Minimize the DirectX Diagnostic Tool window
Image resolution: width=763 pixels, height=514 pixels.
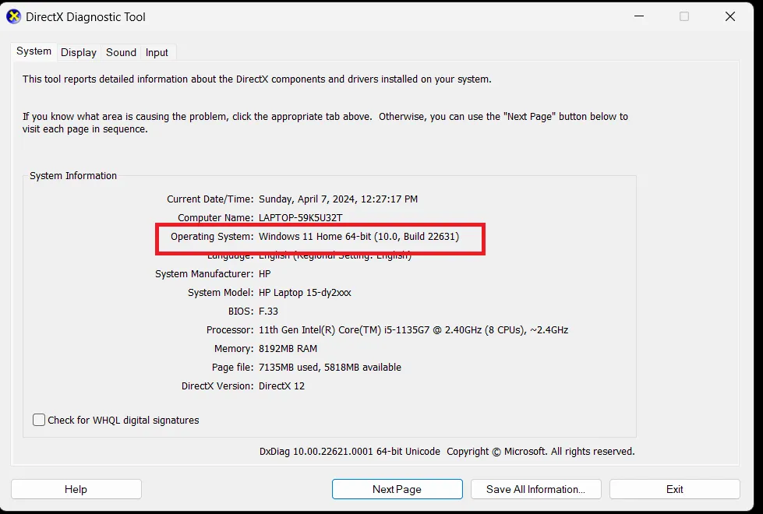point(638,16)
